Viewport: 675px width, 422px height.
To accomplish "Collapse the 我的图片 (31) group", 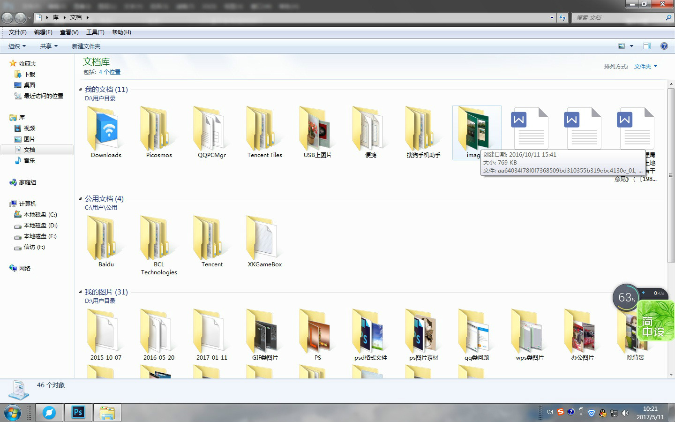I will pyautogui.click(x=80, y=292).
